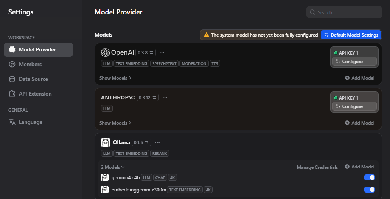Click Add Model in the Anthropic card

point(359,123)
